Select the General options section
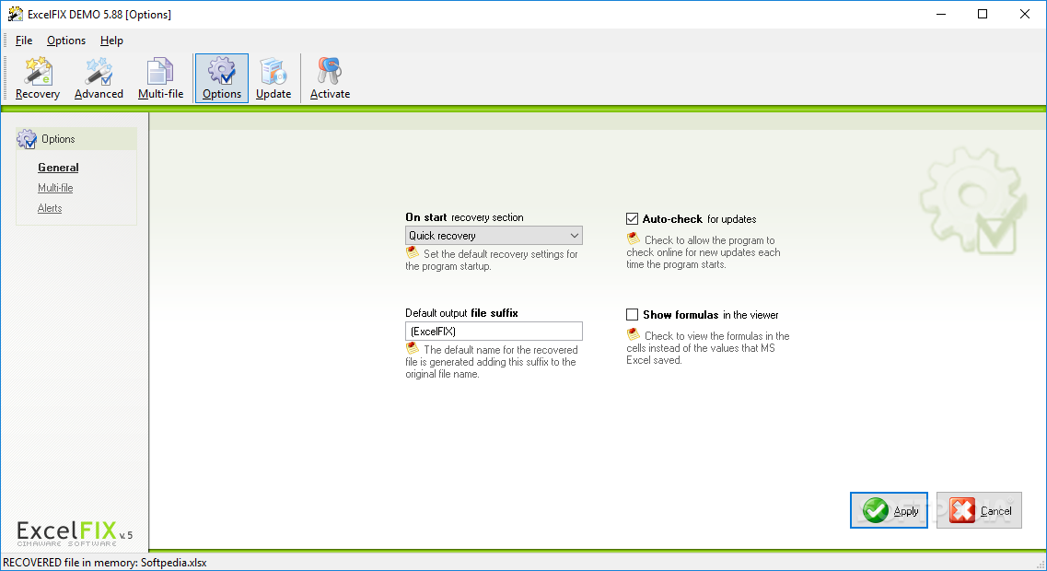Viewport: 1047px width, 571px height. (x=58, y=168)
